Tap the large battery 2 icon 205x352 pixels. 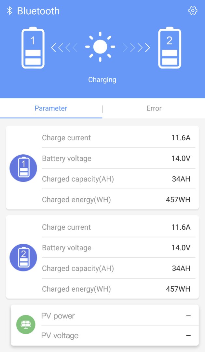pyautogui.click(x=170, y=48)
